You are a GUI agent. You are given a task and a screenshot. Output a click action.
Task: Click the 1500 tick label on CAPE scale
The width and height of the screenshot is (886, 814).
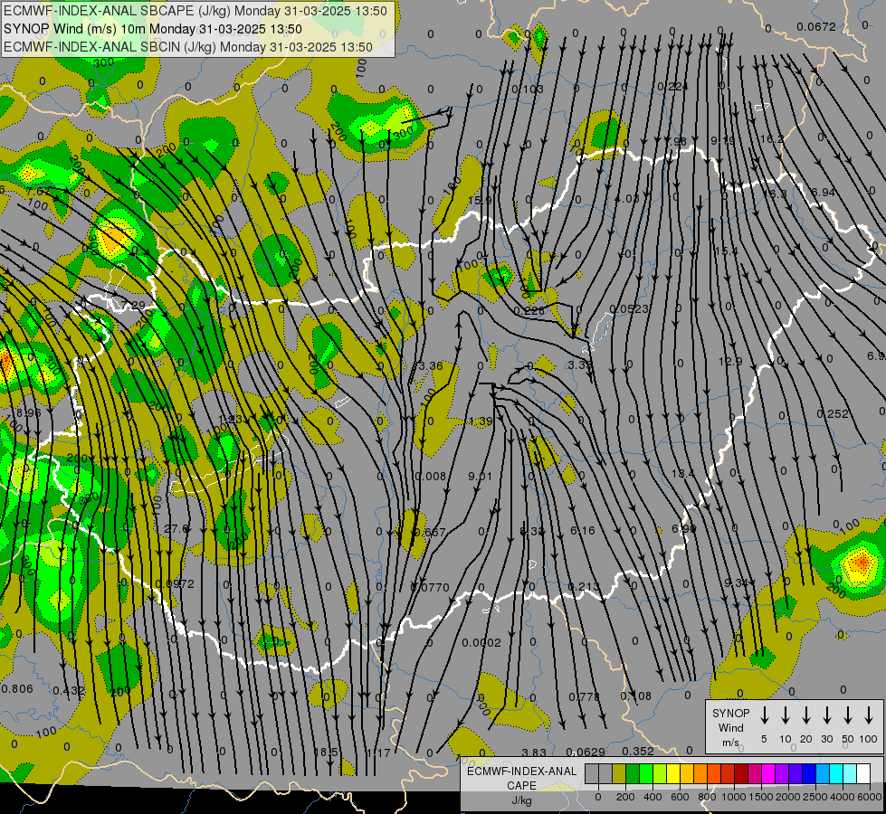760,797
